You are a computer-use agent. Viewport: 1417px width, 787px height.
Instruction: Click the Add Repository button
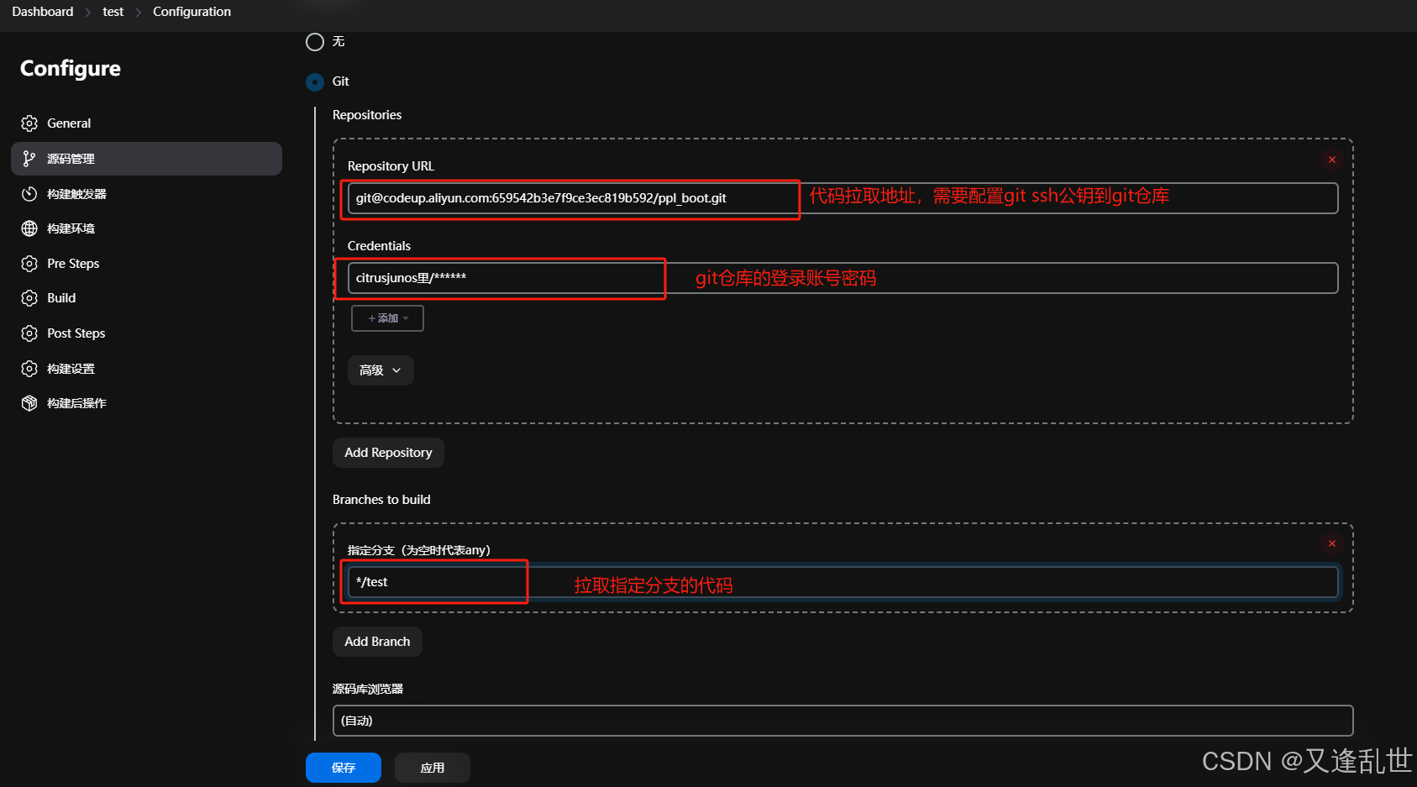388,453
